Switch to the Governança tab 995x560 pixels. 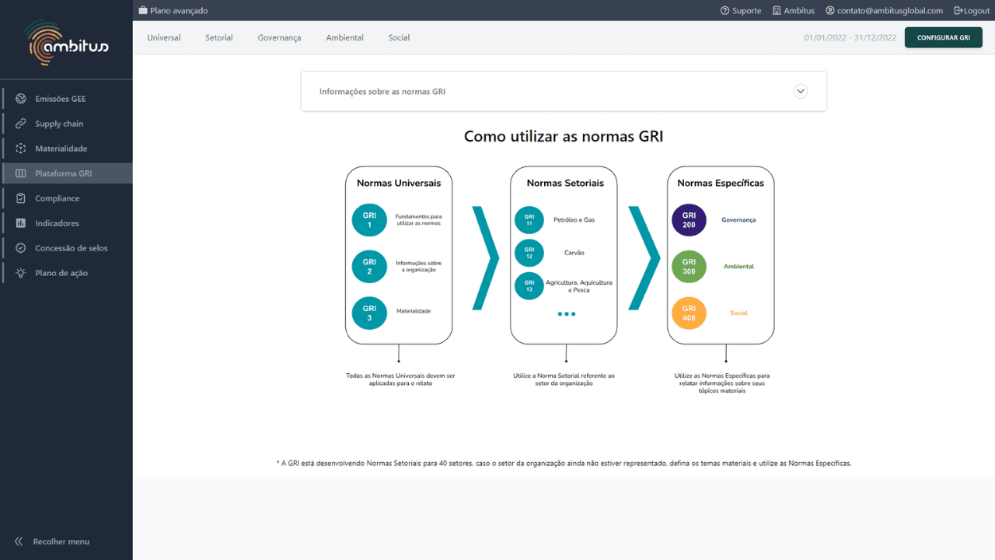279,37
